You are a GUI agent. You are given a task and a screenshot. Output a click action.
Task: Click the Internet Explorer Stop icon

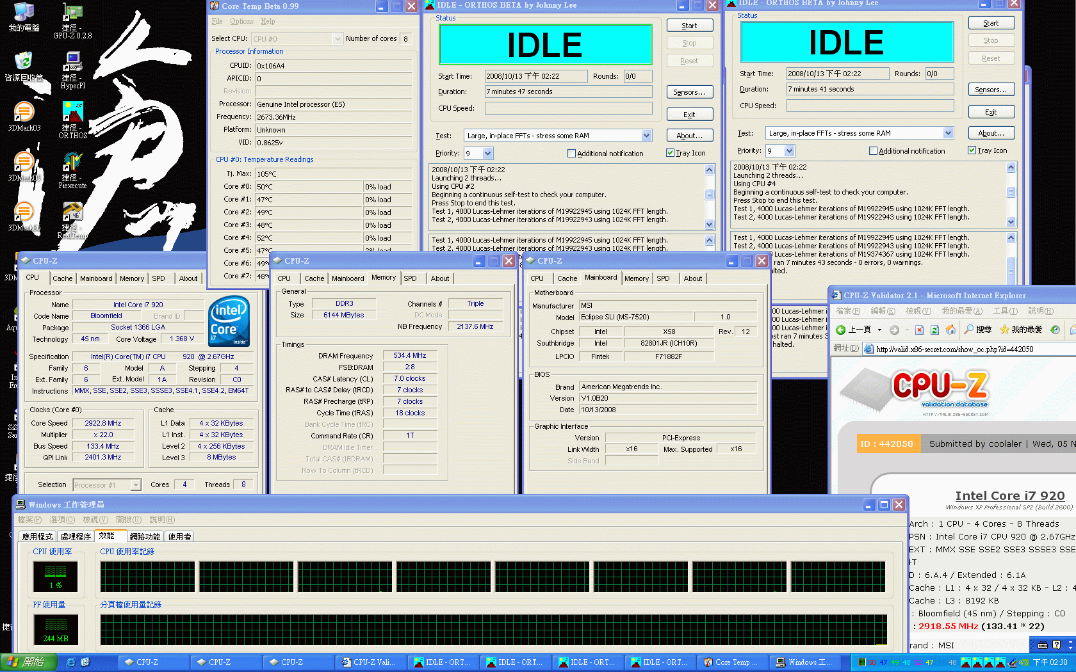coord(919,330)
